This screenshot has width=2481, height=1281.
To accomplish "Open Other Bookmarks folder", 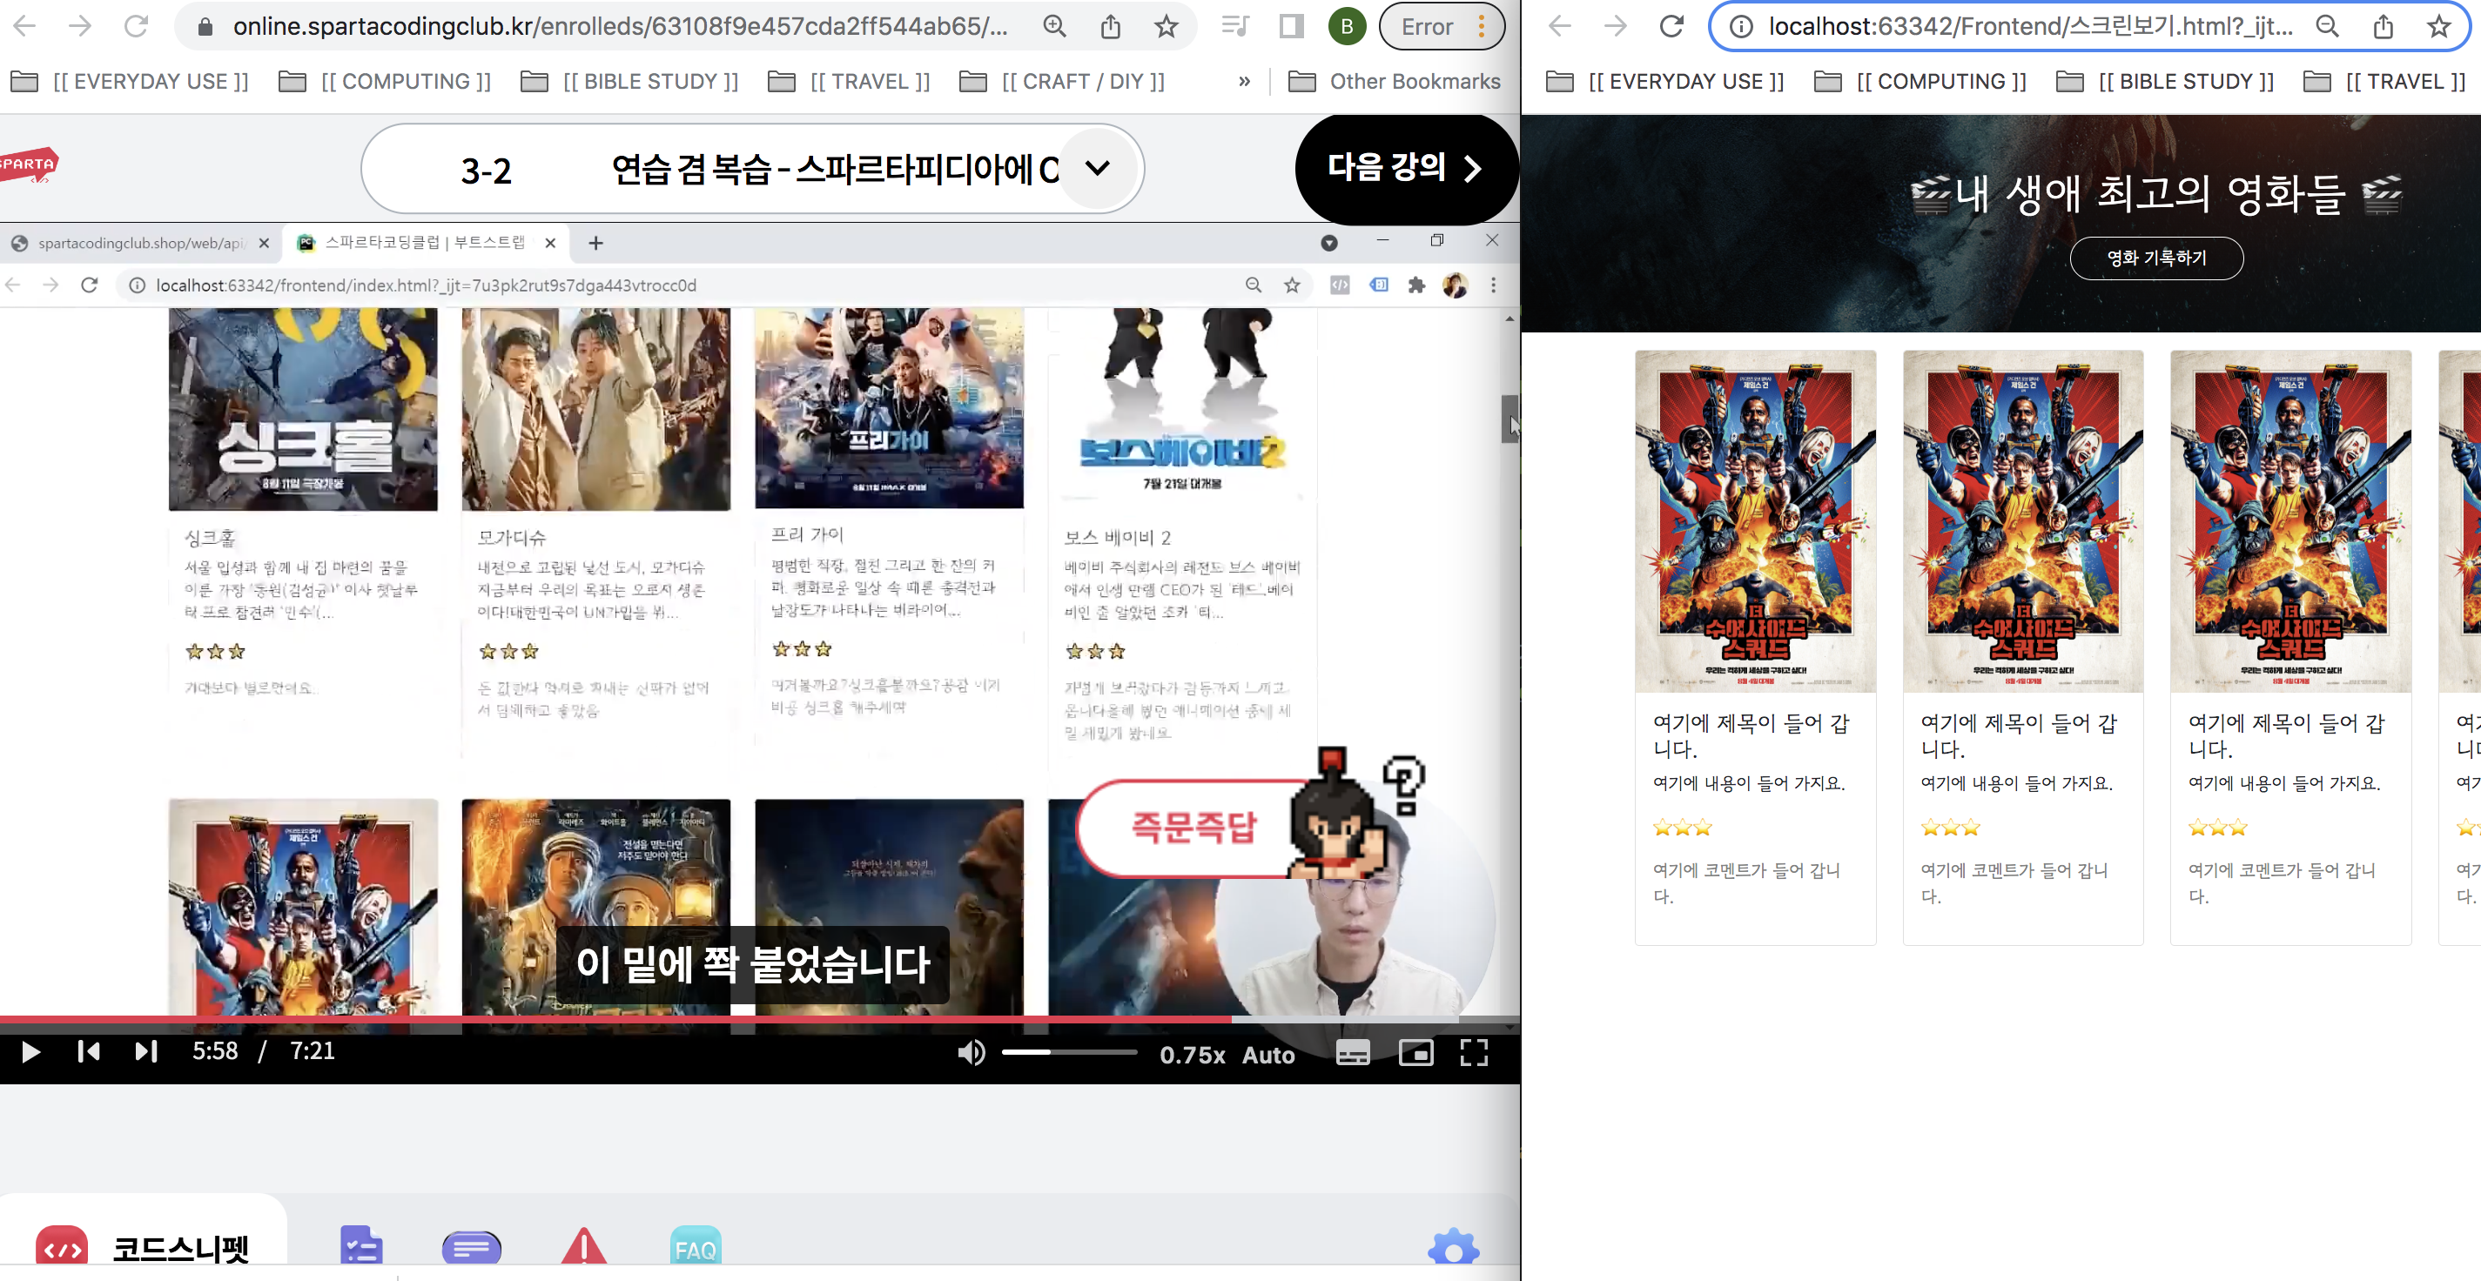I will [1395, 82].
